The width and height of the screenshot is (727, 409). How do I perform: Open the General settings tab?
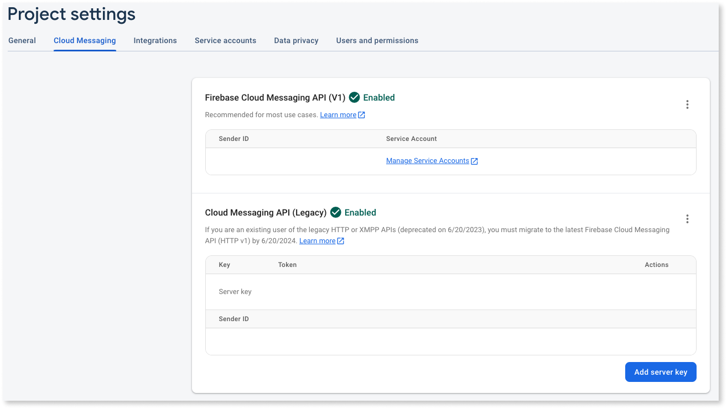coord(22,40)
